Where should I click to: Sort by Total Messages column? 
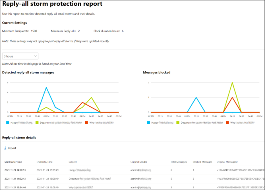179,162
